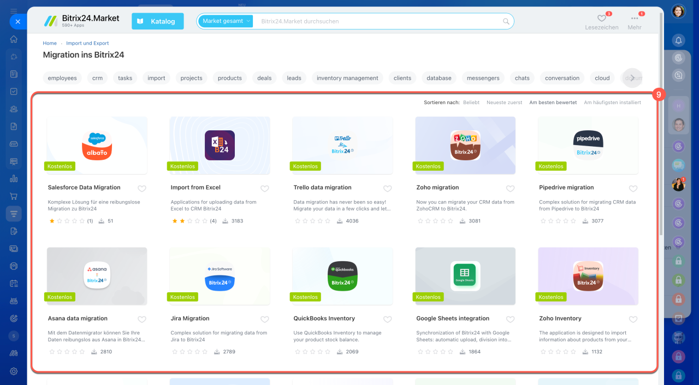This screenshot has width=699, height=385.
Task: Open the Import from Excel app icon
Action: tap(220, 145)
